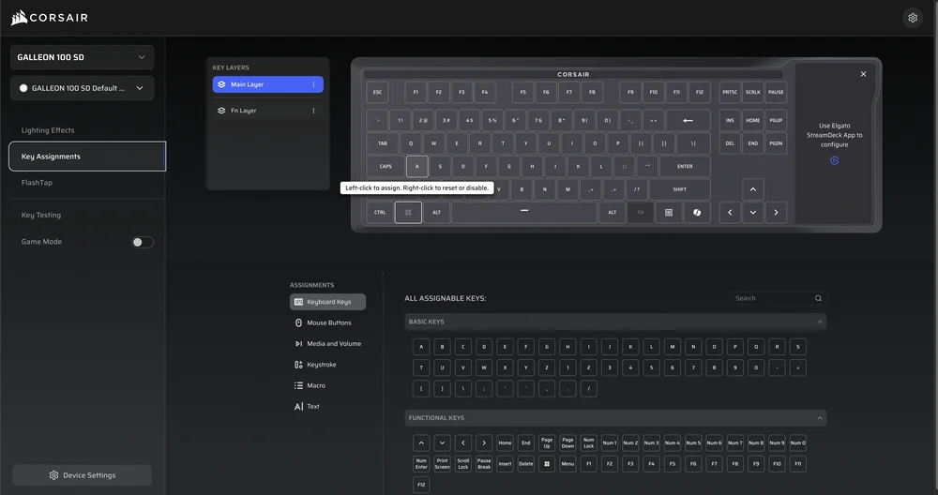938x495 pixels.
Task: Collapse the Basic Keys section
Action: click(x=821, y=322)
